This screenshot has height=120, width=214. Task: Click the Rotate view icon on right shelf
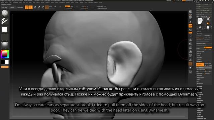coord(190,51)
